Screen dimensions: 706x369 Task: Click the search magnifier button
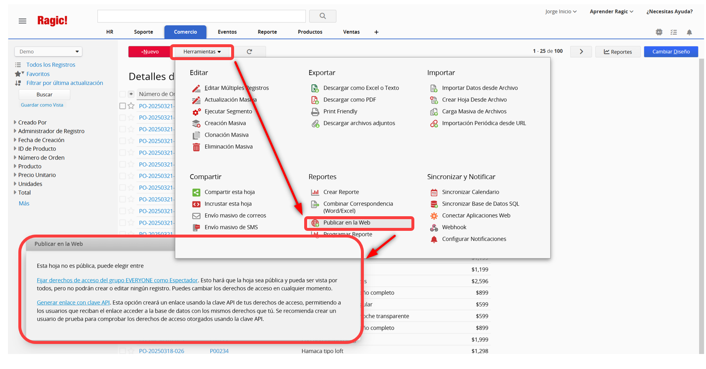(x=323, y=16)
